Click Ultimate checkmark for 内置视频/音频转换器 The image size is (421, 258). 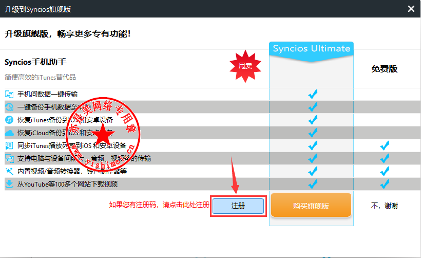(313, 171)
